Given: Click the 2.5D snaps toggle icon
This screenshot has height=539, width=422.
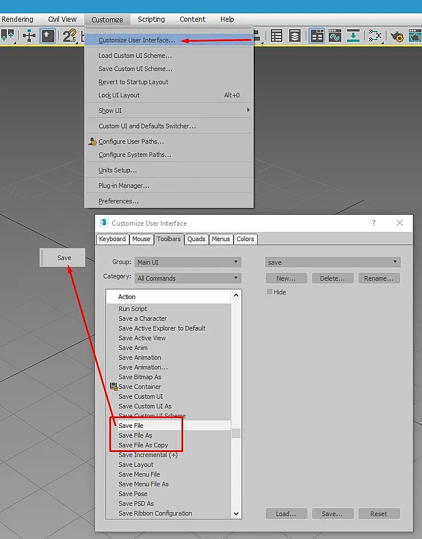Looking at the screenshot, I should (x=70, y=36).
